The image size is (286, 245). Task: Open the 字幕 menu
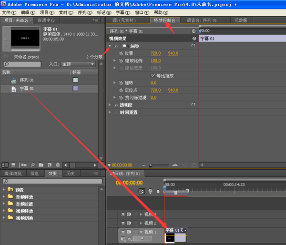123,12
